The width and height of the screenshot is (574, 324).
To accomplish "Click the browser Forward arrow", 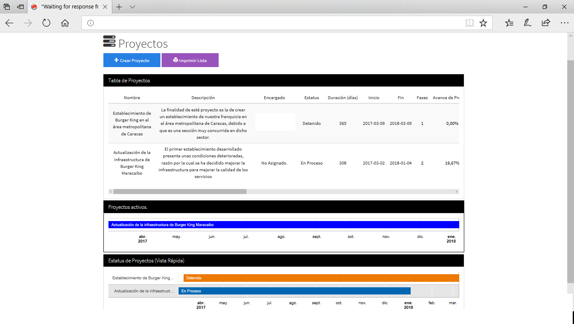I will [x=28, y=23].
